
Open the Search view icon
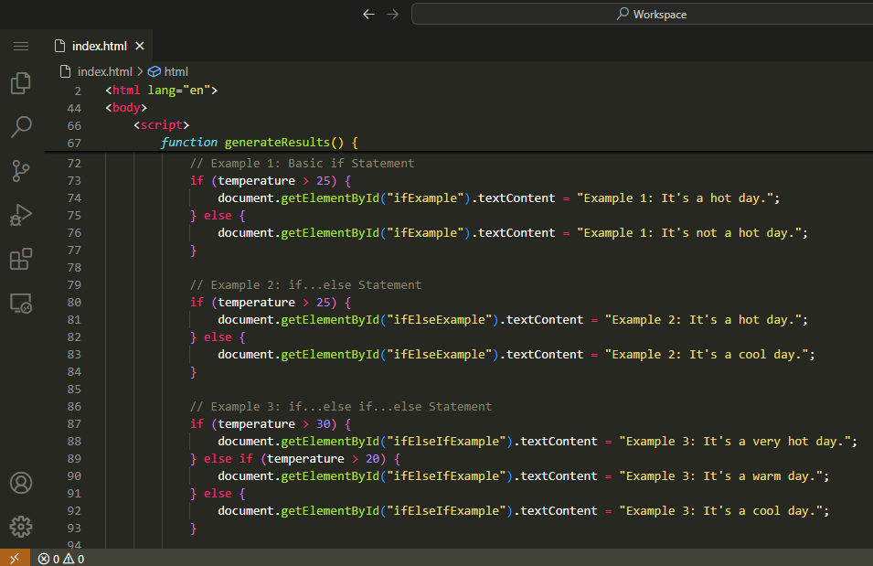[x=21, y=126]
